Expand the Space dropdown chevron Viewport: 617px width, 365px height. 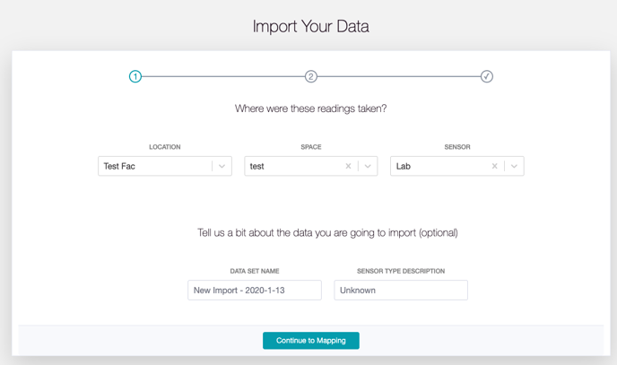click(368, 166)
